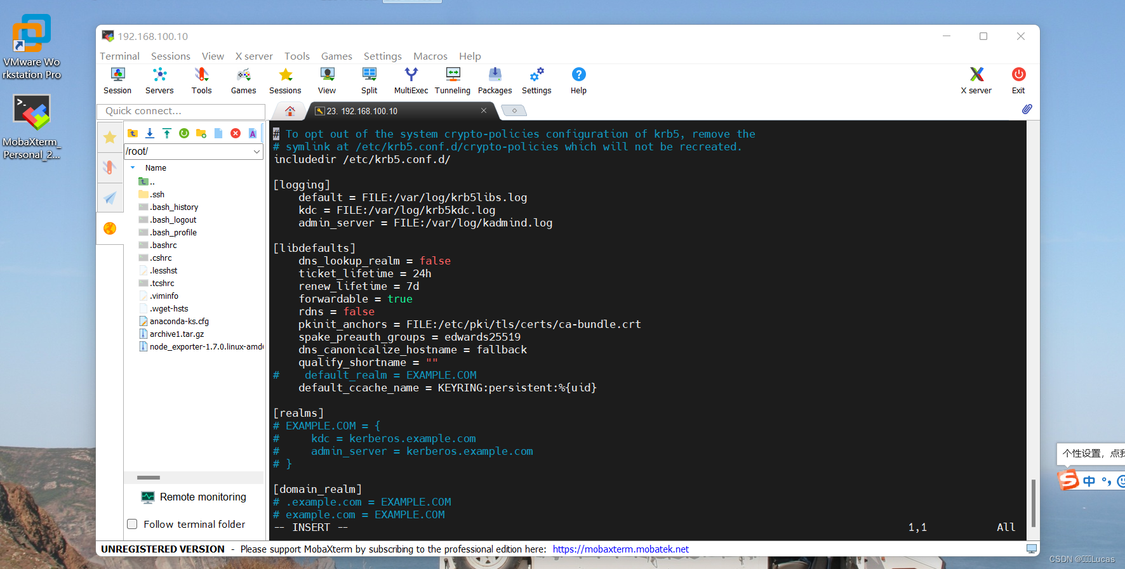Select the node_exporter-1.7.0 file
The height and width of the screenshot is (569, 1125).
(x=201, y=346)
